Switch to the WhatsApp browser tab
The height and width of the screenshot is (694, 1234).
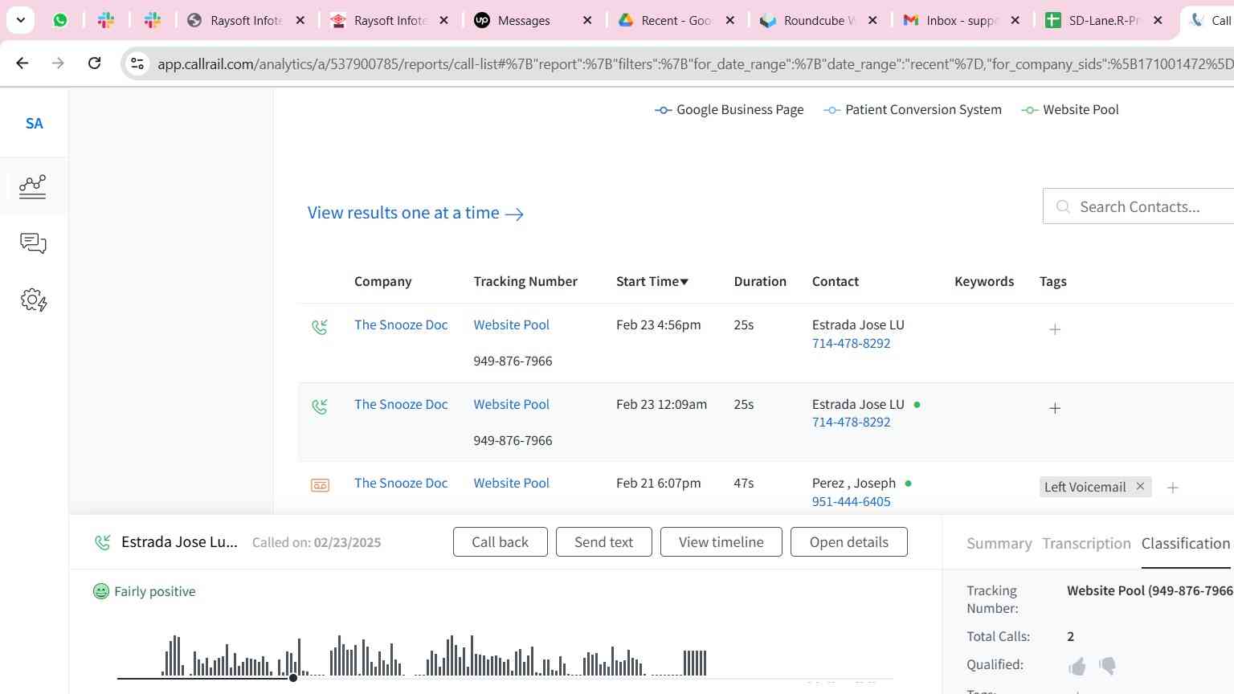(60, 20)
